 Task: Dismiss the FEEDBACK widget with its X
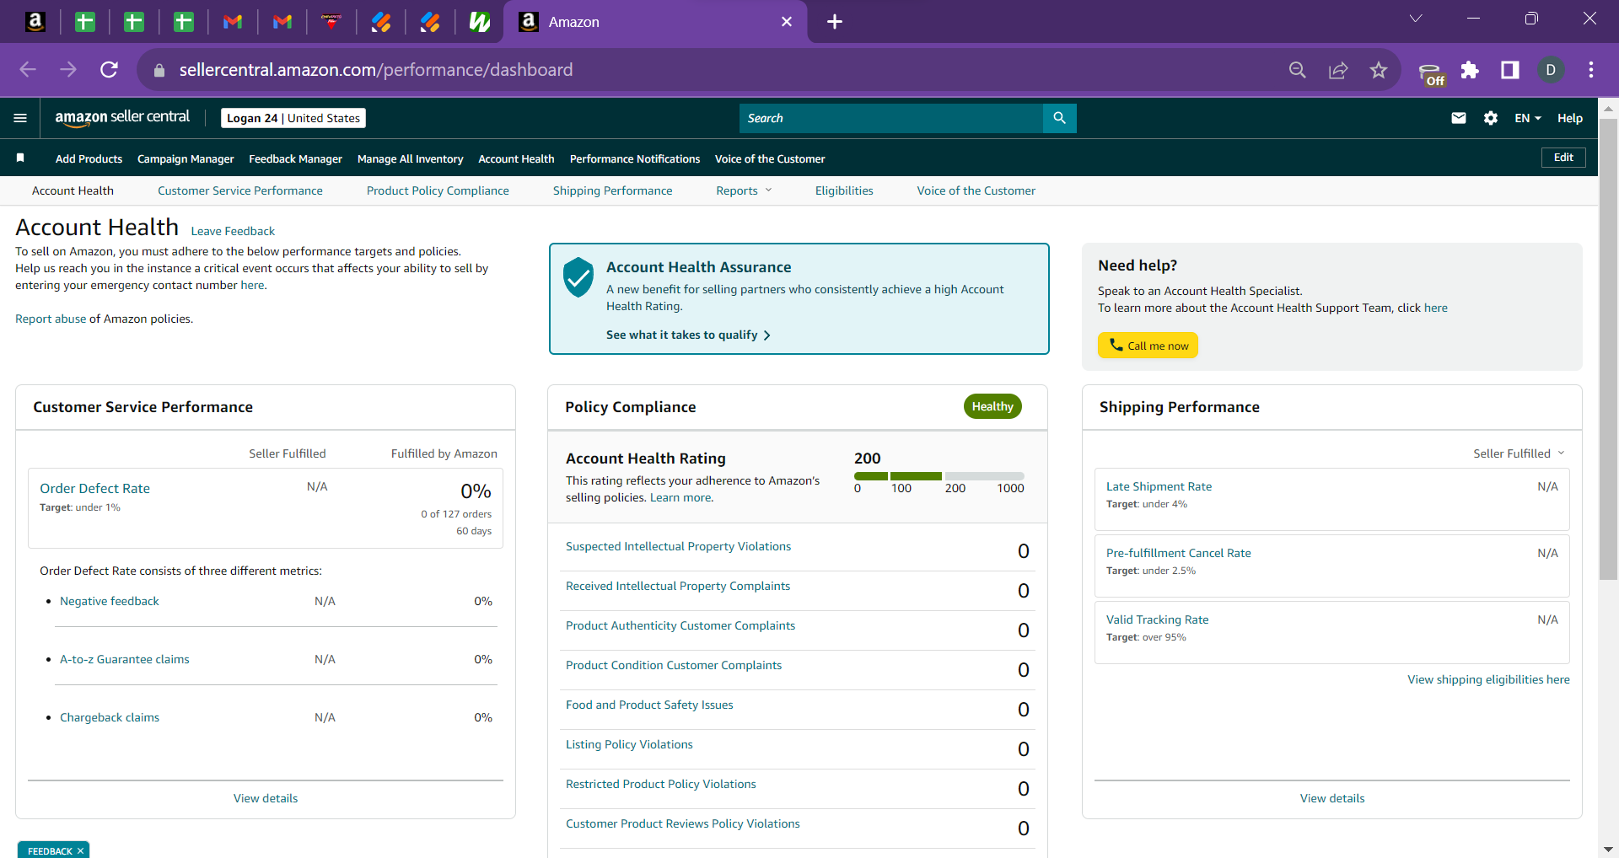coord(80,851)
